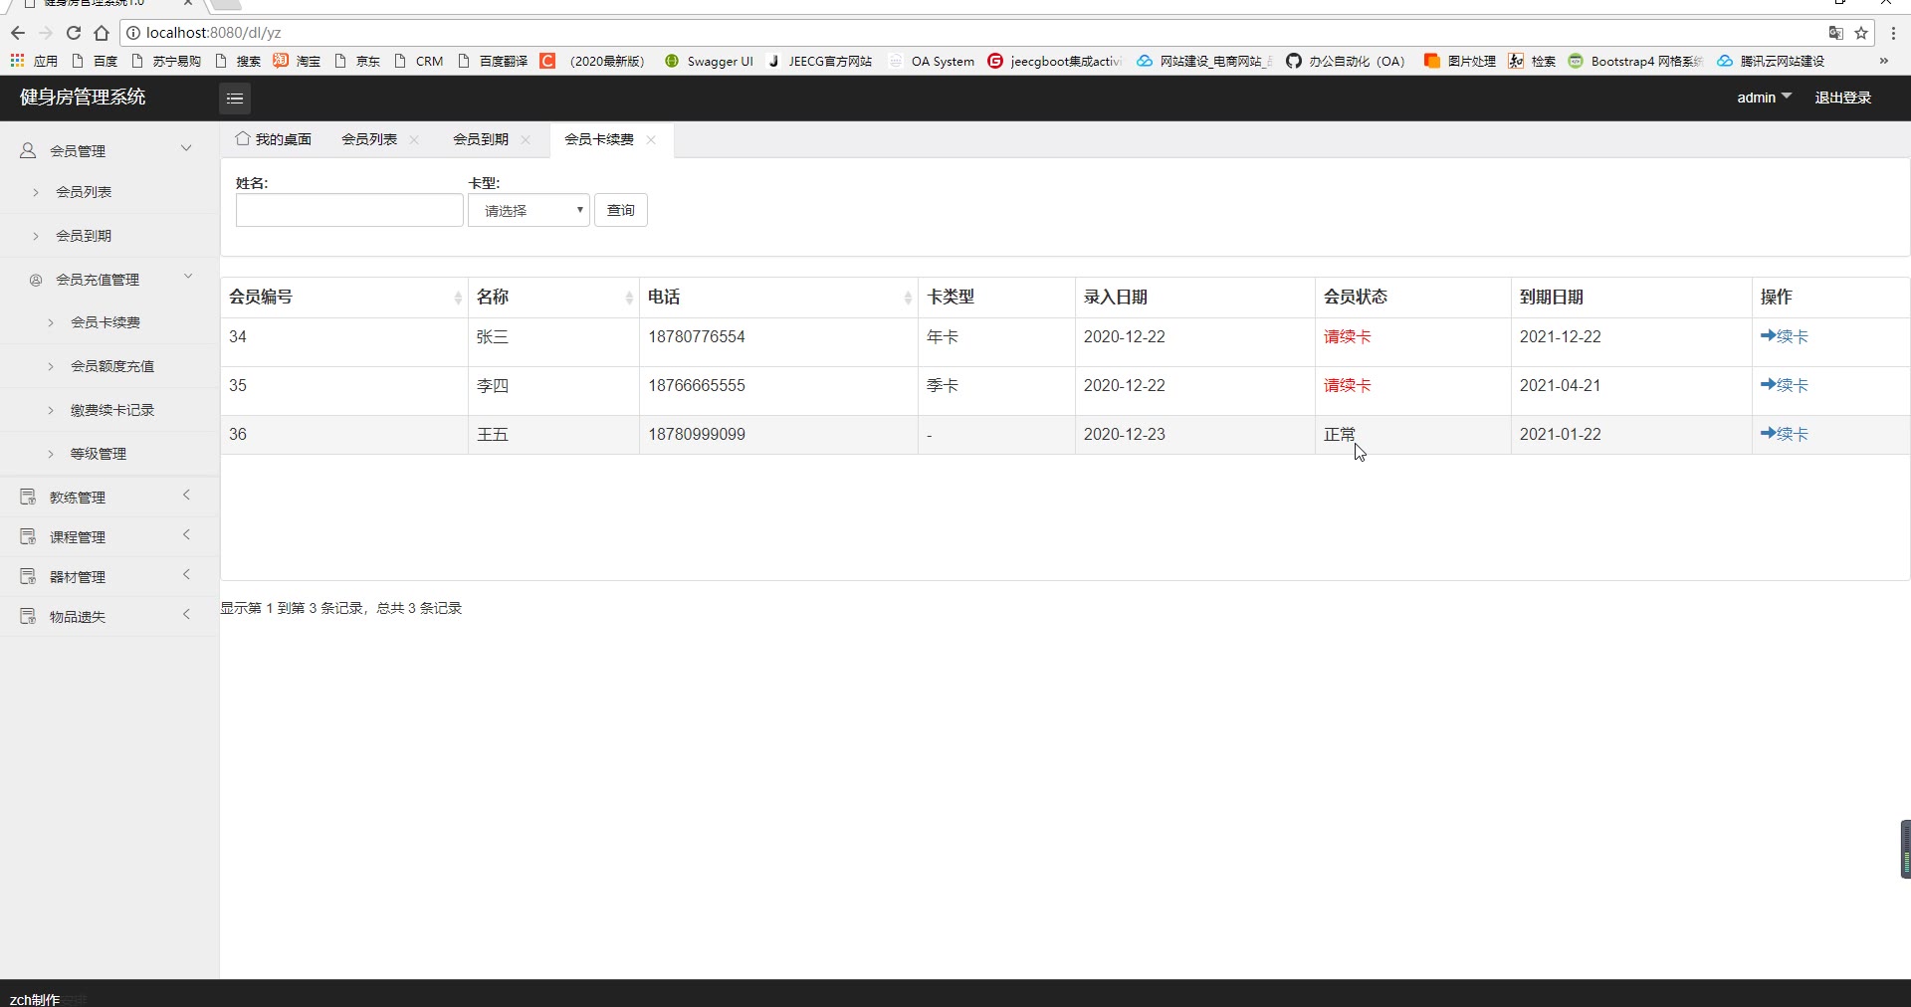Click the page vertical scrollbar handle
The image size is (1911, 1007).
coord(1906,849)
